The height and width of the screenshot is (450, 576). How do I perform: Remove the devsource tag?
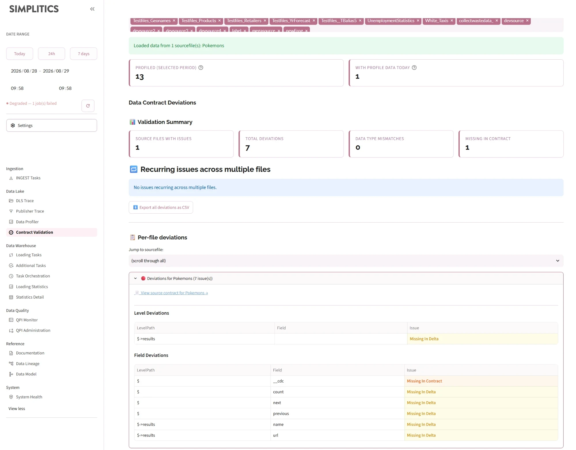point(527,21)
